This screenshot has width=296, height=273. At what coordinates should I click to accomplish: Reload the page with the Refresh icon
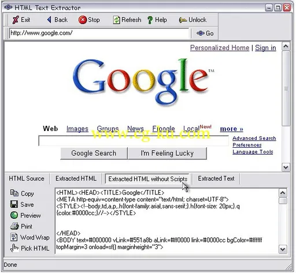pyautogui.click(x=116, y=20)
